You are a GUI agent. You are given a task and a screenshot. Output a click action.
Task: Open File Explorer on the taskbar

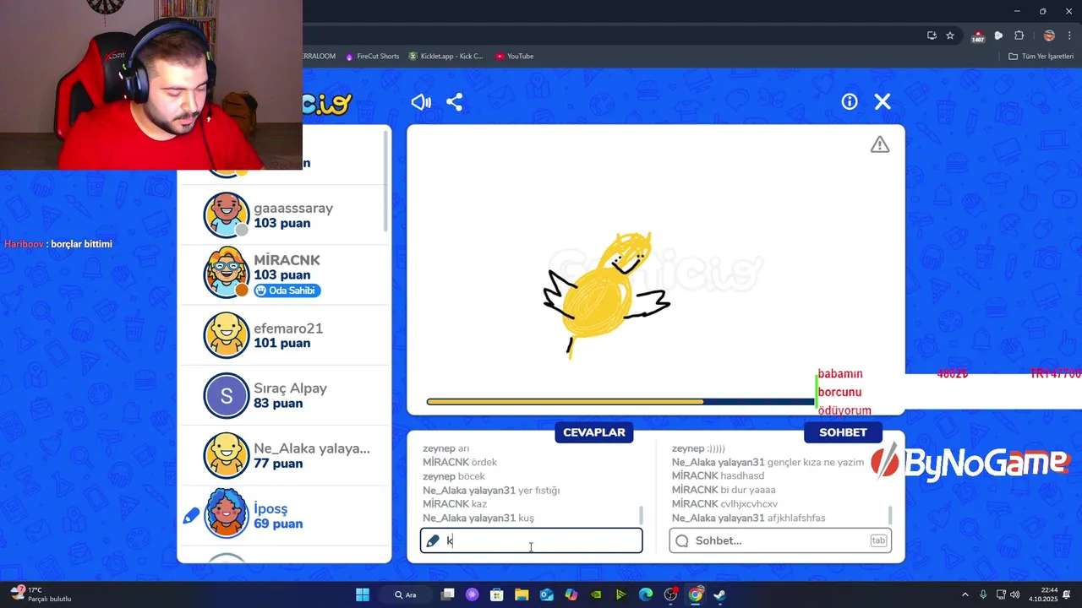[522, 594]
